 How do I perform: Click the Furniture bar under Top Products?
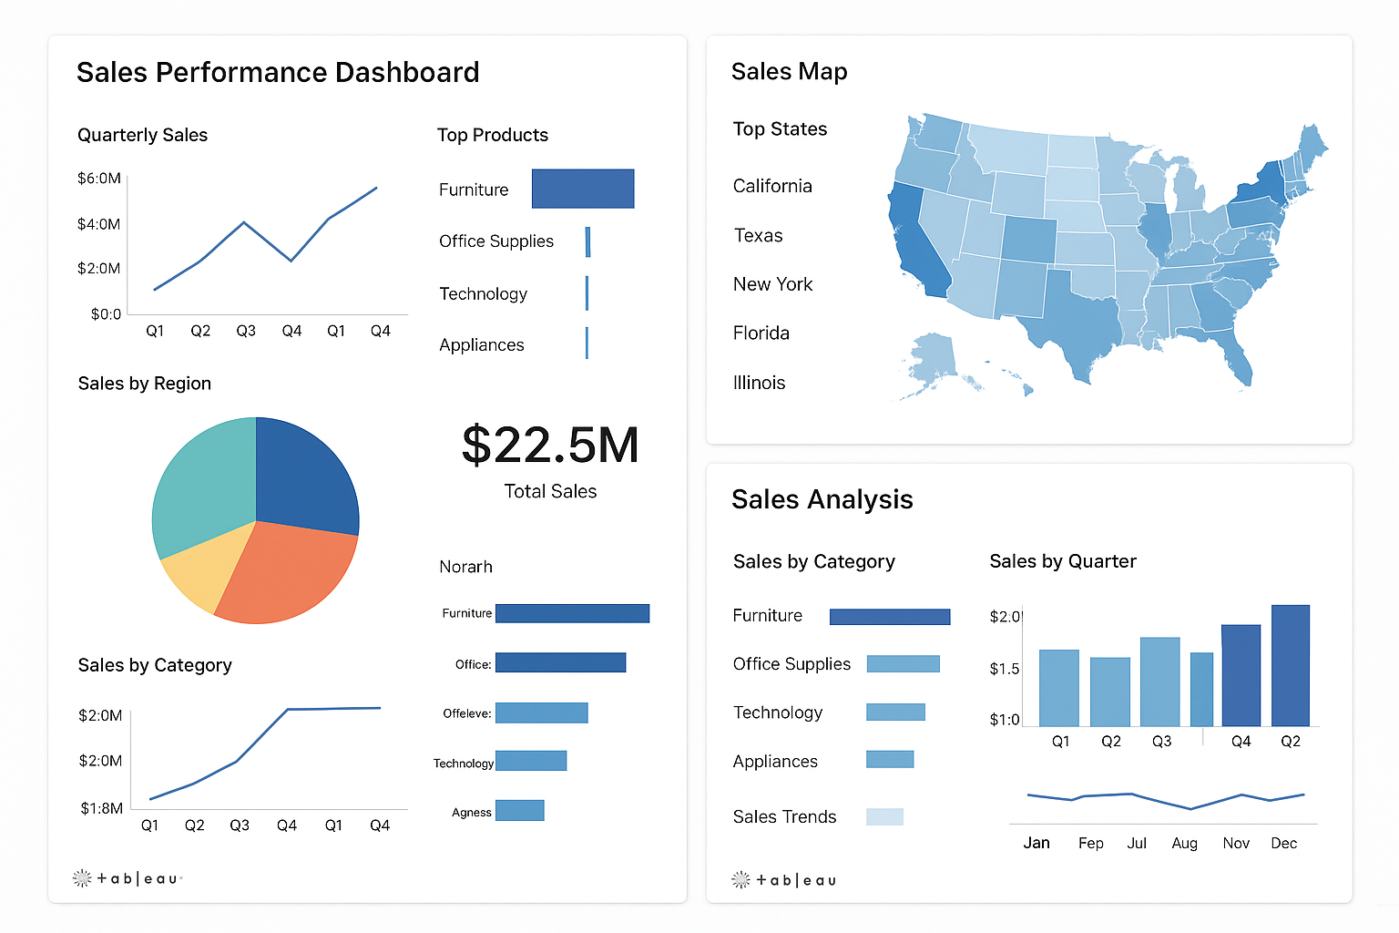(x=582, y=189)
